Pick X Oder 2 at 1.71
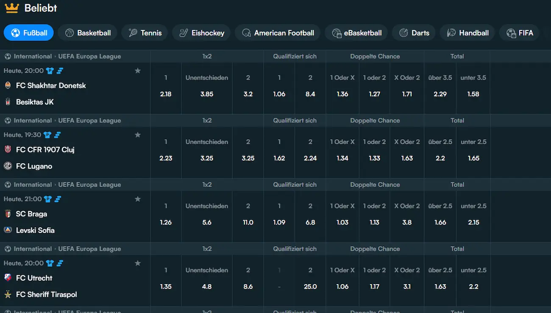Viewport: 551px width, 313px height. 407,88
